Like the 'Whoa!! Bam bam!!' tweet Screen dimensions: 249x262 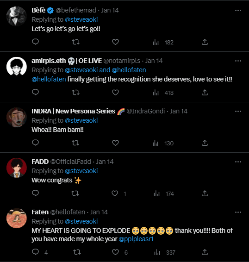[x=115, y=143]
